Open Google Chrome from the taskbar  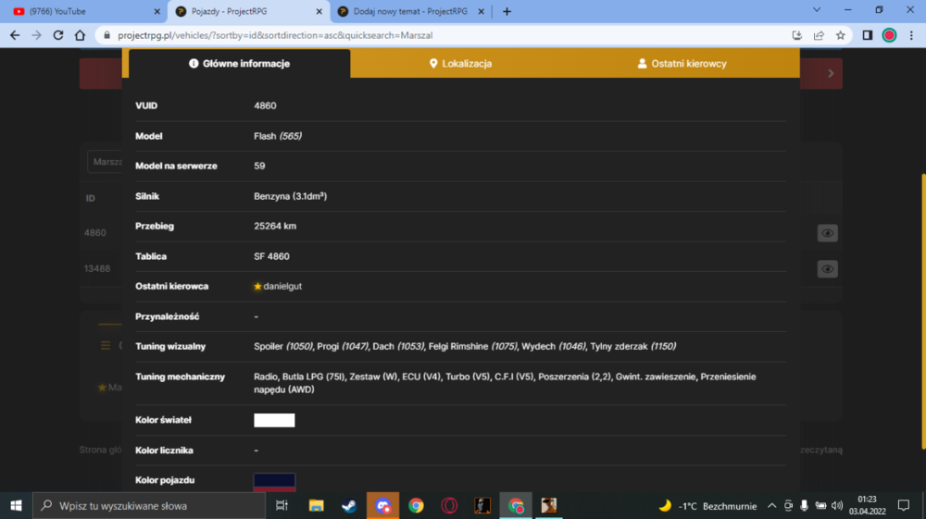click(x=416, y=505)
